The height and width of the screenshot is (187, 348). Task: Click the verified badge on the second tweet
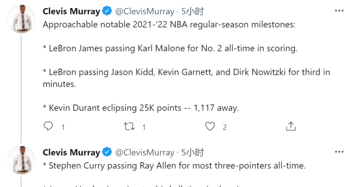[107, 152]
